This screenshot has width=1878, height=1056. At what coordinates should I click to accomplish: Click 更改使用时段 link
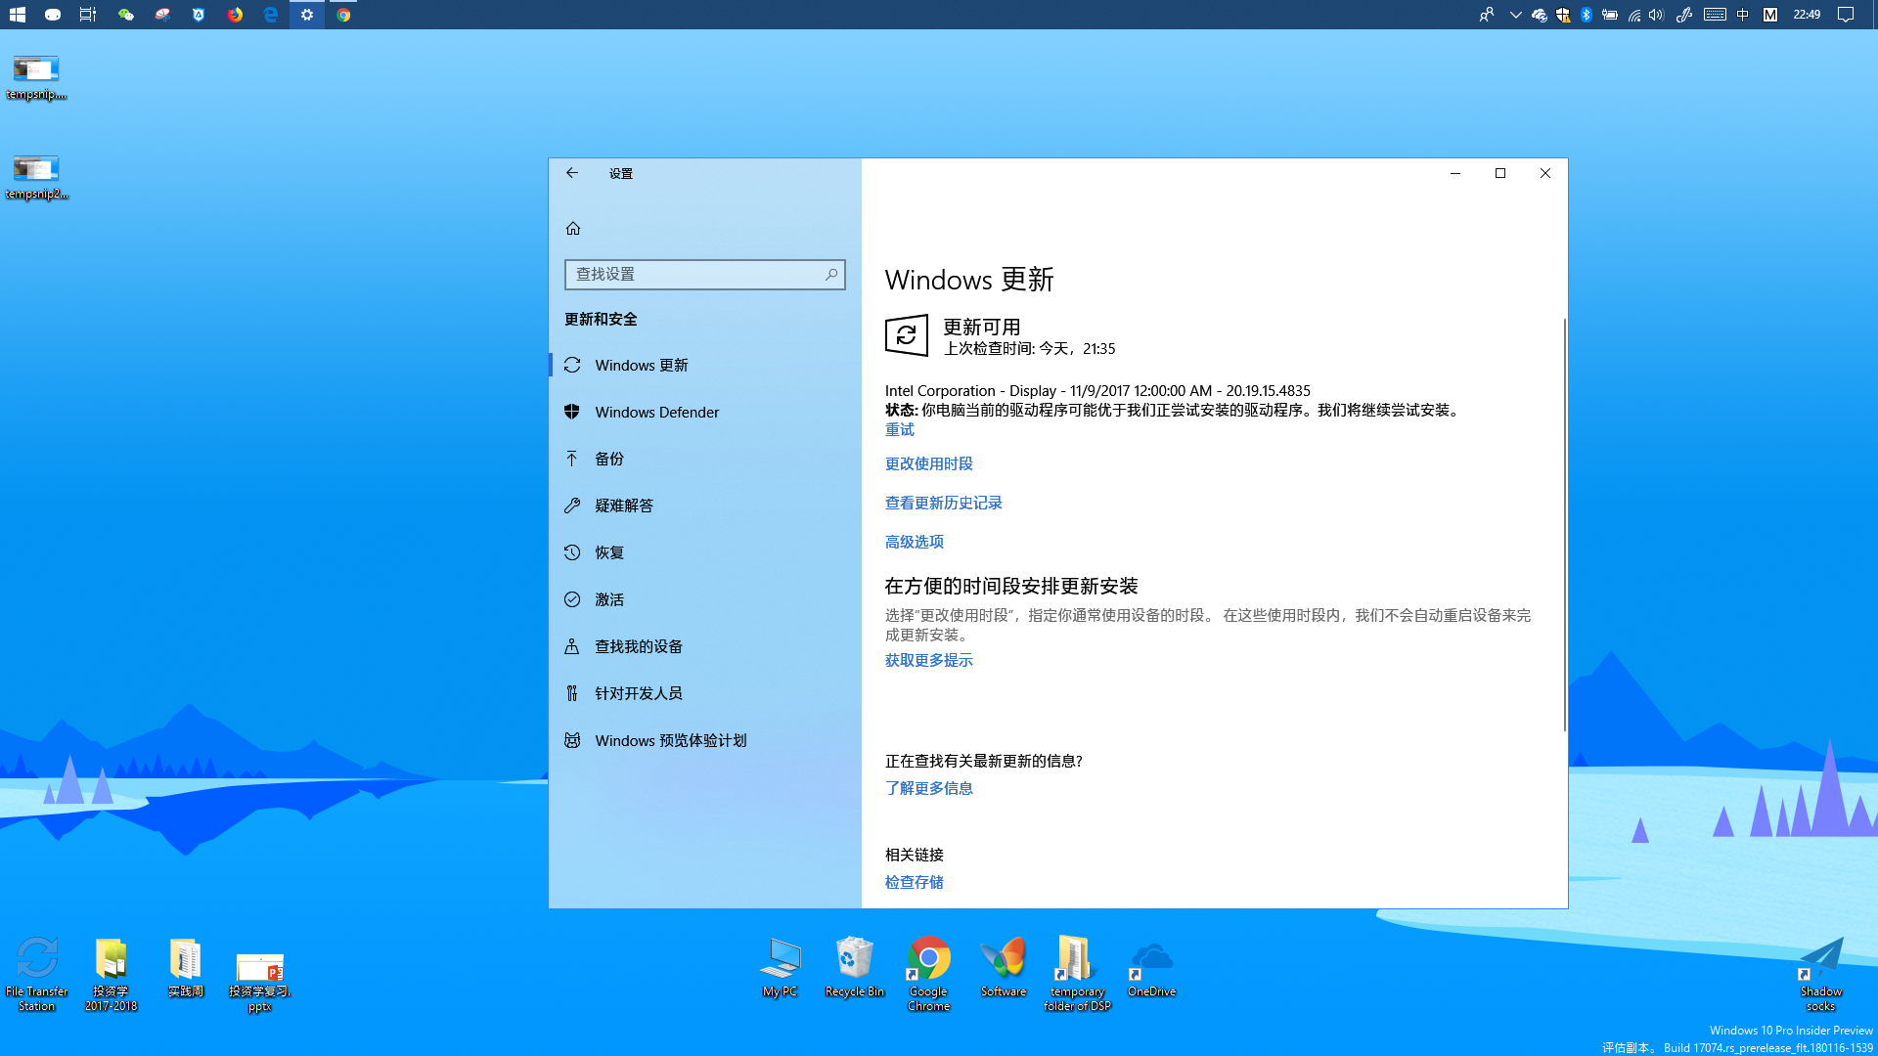coord(929,463)
